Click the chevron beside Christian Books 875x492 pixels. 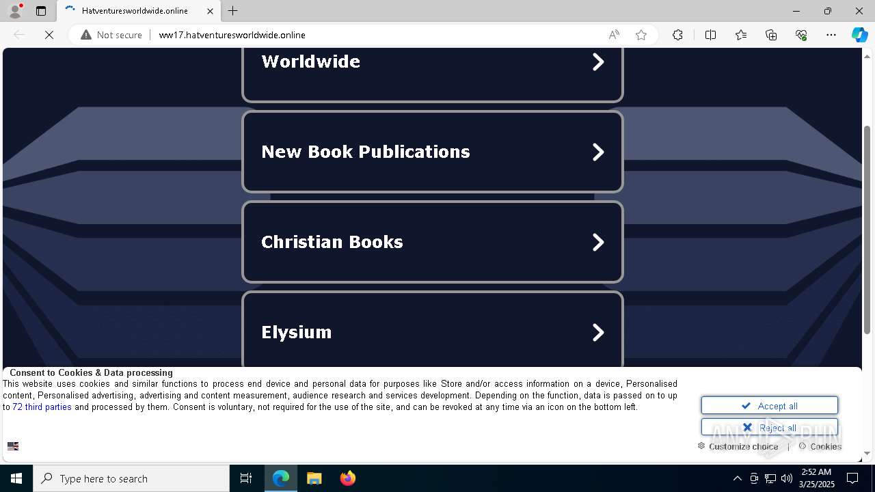[598, 242]
